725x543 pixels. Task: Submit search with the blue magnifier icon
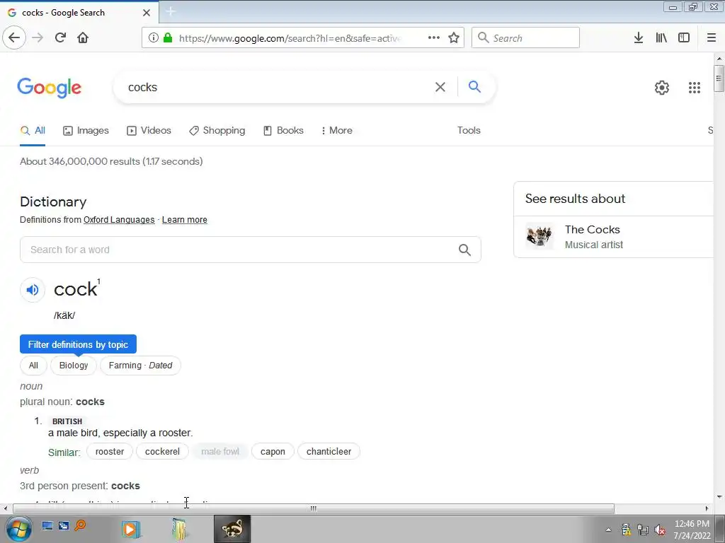pos(474,86)
